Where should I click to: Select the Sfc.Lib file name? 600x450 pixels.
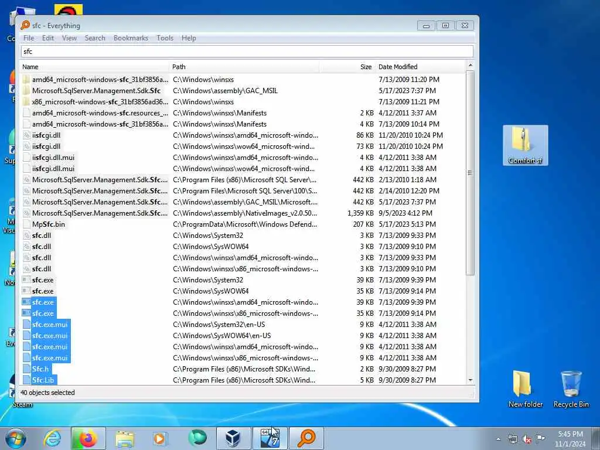pyautogui.click(x=43, y=380)
